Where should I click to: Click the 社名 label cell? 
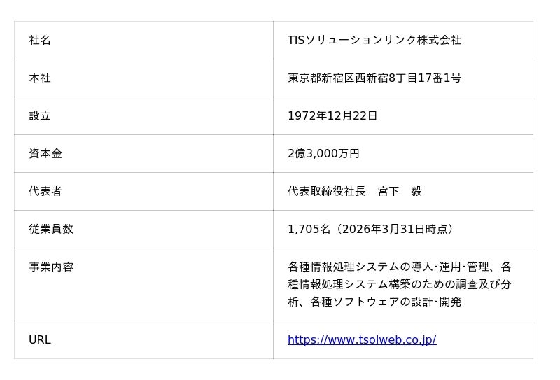40,40
